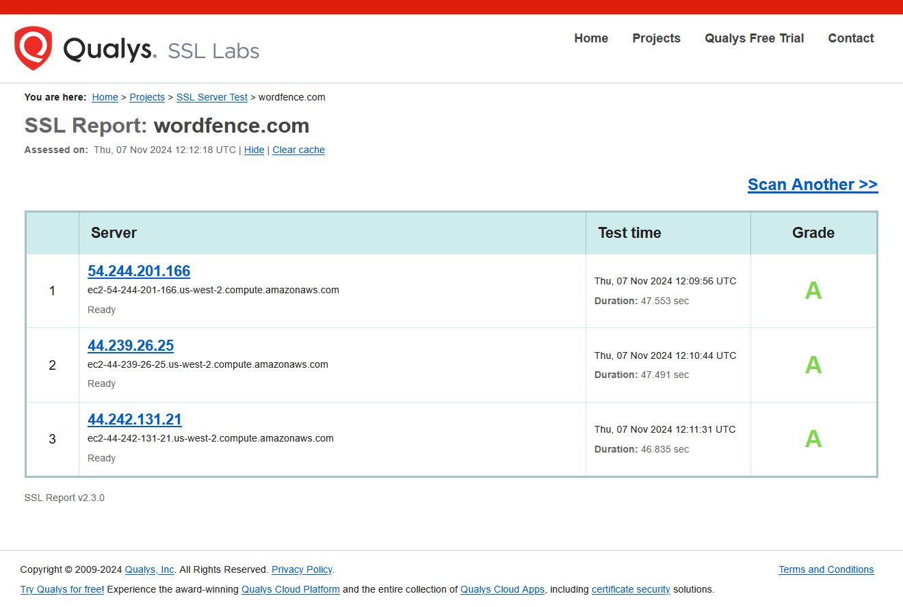The height and width of the screenshot is (607, 903).
Task: Open the report for 44.242.131.21
Action: click(x=134, y=419)
